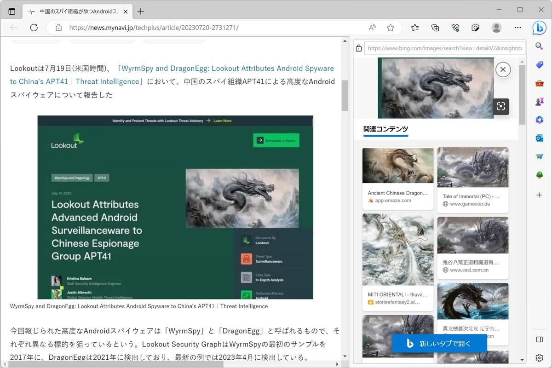Click the article scrollbar down arrow
Image resolution: width=552 pixels, height=368 pixels.
click(x=345, y=356)
